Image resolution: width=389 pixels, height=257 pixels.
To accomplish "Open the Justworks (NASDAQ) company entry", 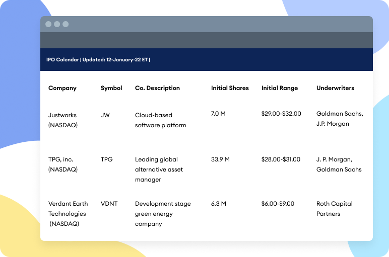I will pos(63,120).
